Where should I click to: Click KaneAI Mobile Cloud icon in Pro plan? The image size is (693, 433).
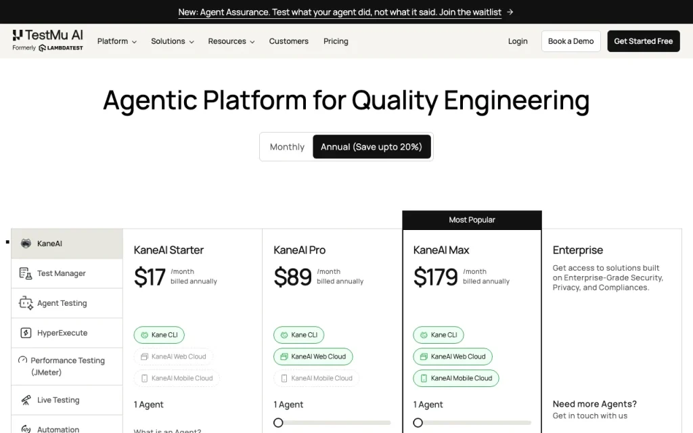(x=284, y=378)
